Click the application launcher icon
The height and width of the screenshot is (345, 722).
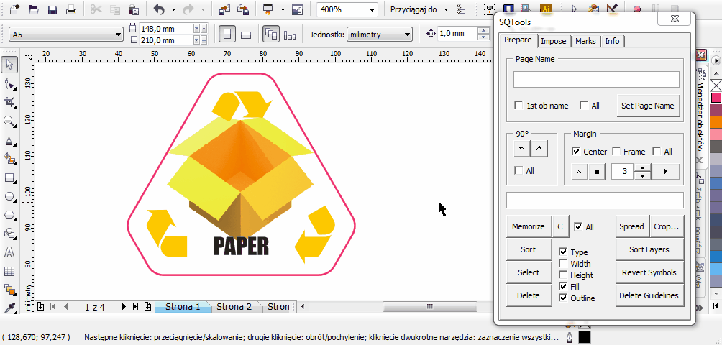point(268,9)
